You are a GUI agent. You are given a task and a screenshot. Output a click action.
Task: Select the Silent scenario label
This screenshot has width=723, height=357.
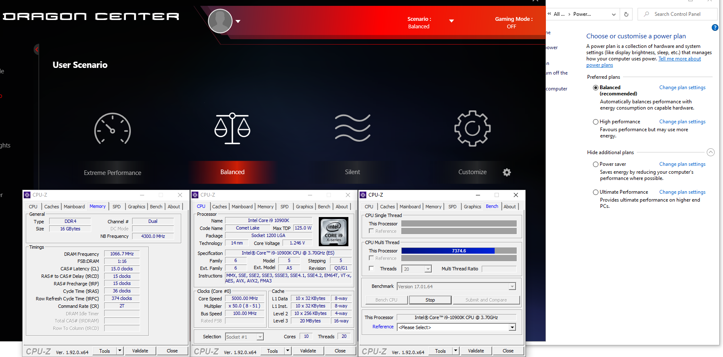pyautogui.click(x=353, y=172)
